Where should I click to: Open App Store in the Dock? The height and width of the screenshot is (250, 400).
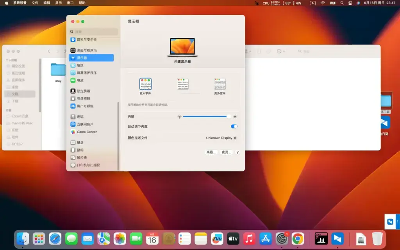pyautogui.click(x=266, y=239)
